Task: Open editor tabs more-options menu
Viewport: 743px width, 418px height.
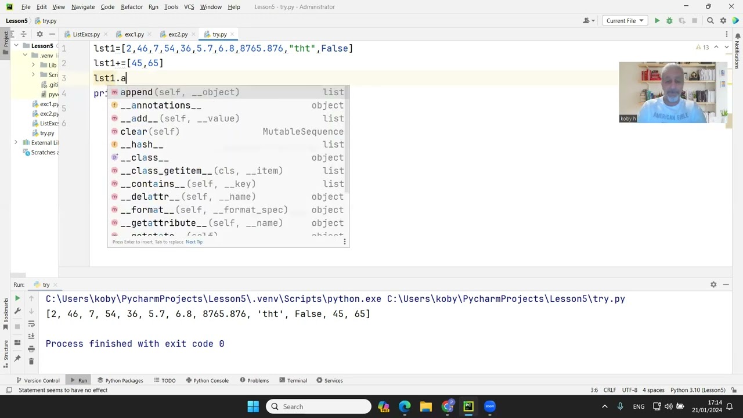Action: (728, 34)
